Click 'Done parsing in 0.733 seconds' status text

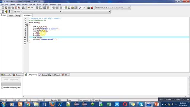[x=89, y=100]
